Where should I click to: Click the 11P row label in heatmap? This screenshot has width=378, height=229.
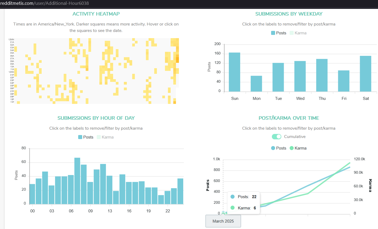click(x=12, y=102)
